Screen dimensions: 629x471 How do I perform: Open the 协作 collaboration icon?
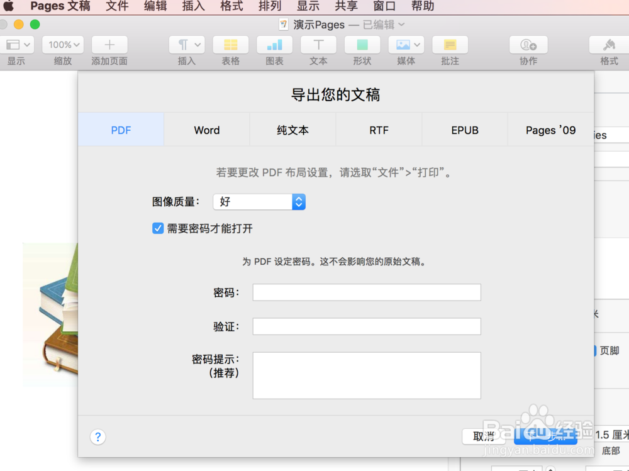point(528,45)
